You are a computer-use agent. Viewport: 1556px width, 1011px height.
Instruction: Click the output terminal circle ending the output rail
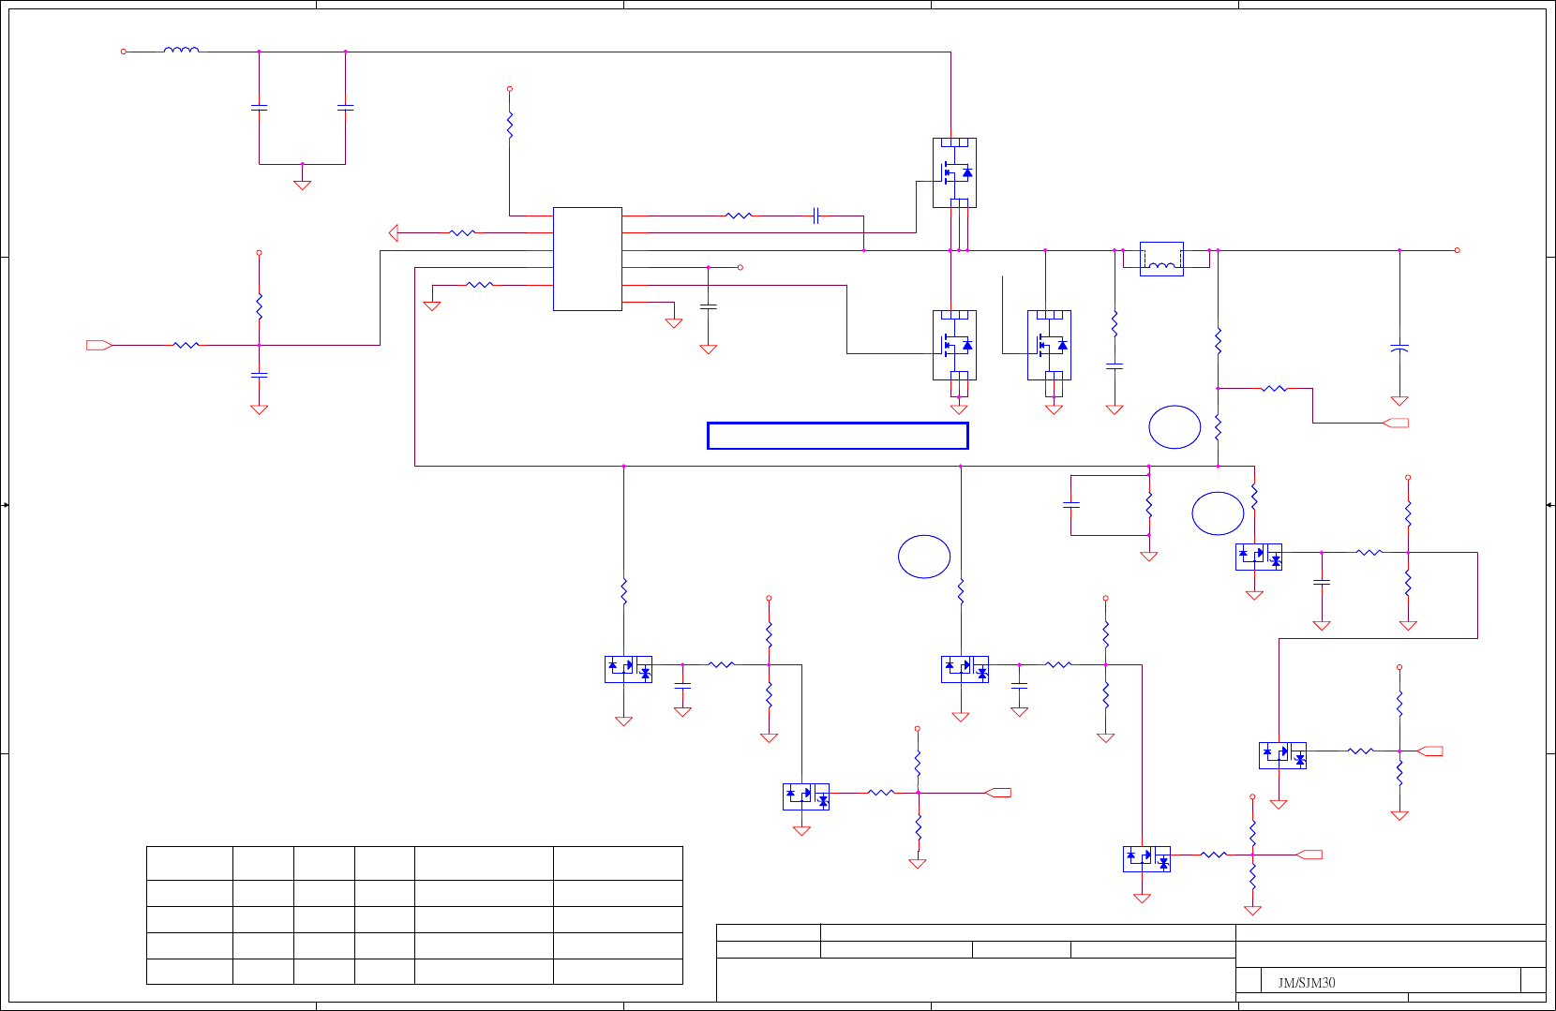(x=1457, y=250)
